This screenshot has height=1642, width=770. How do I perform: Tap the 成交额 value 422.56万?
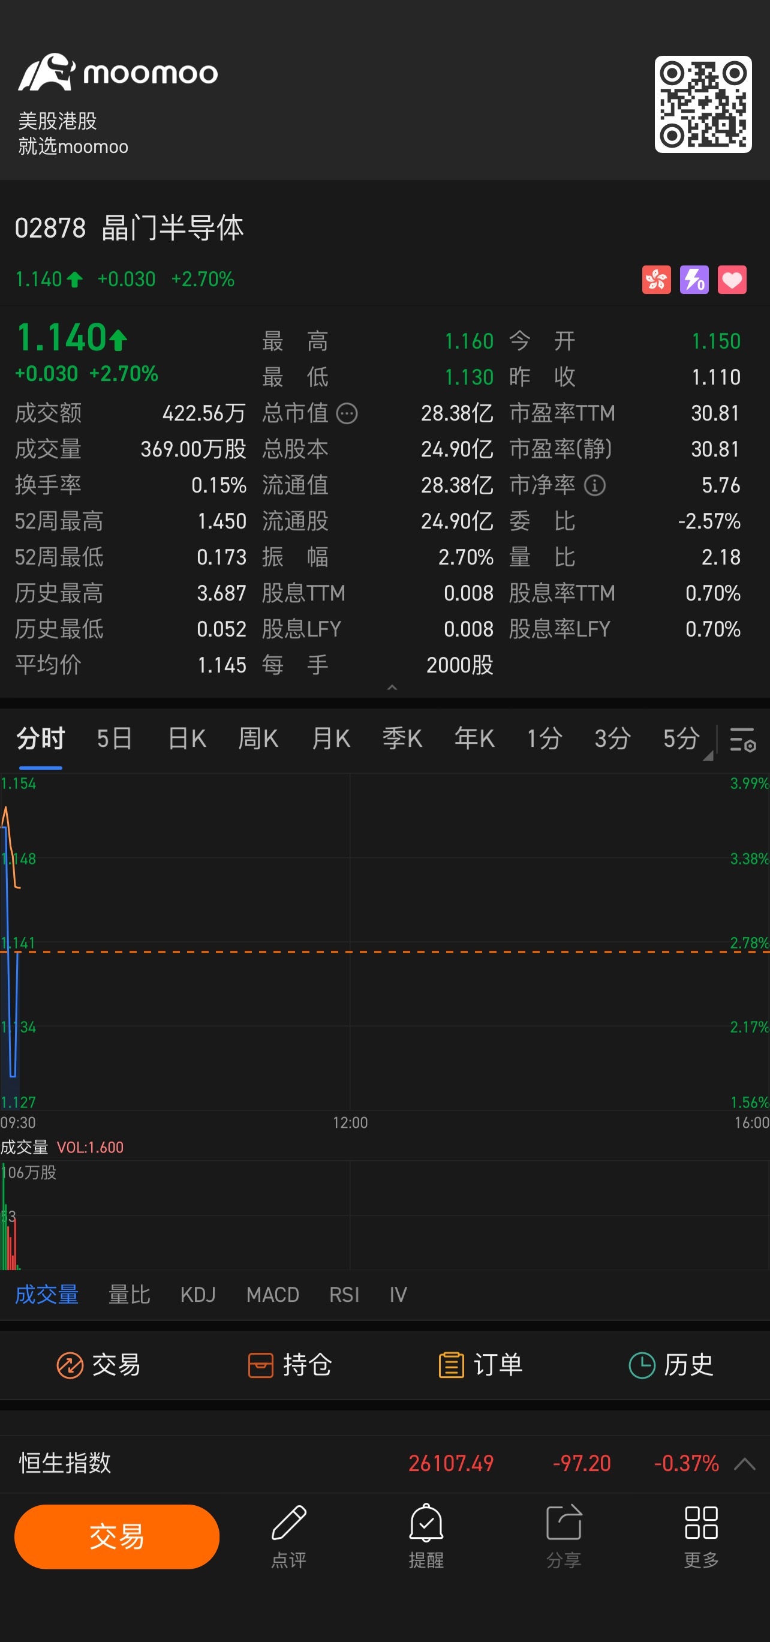pos(204,414)
